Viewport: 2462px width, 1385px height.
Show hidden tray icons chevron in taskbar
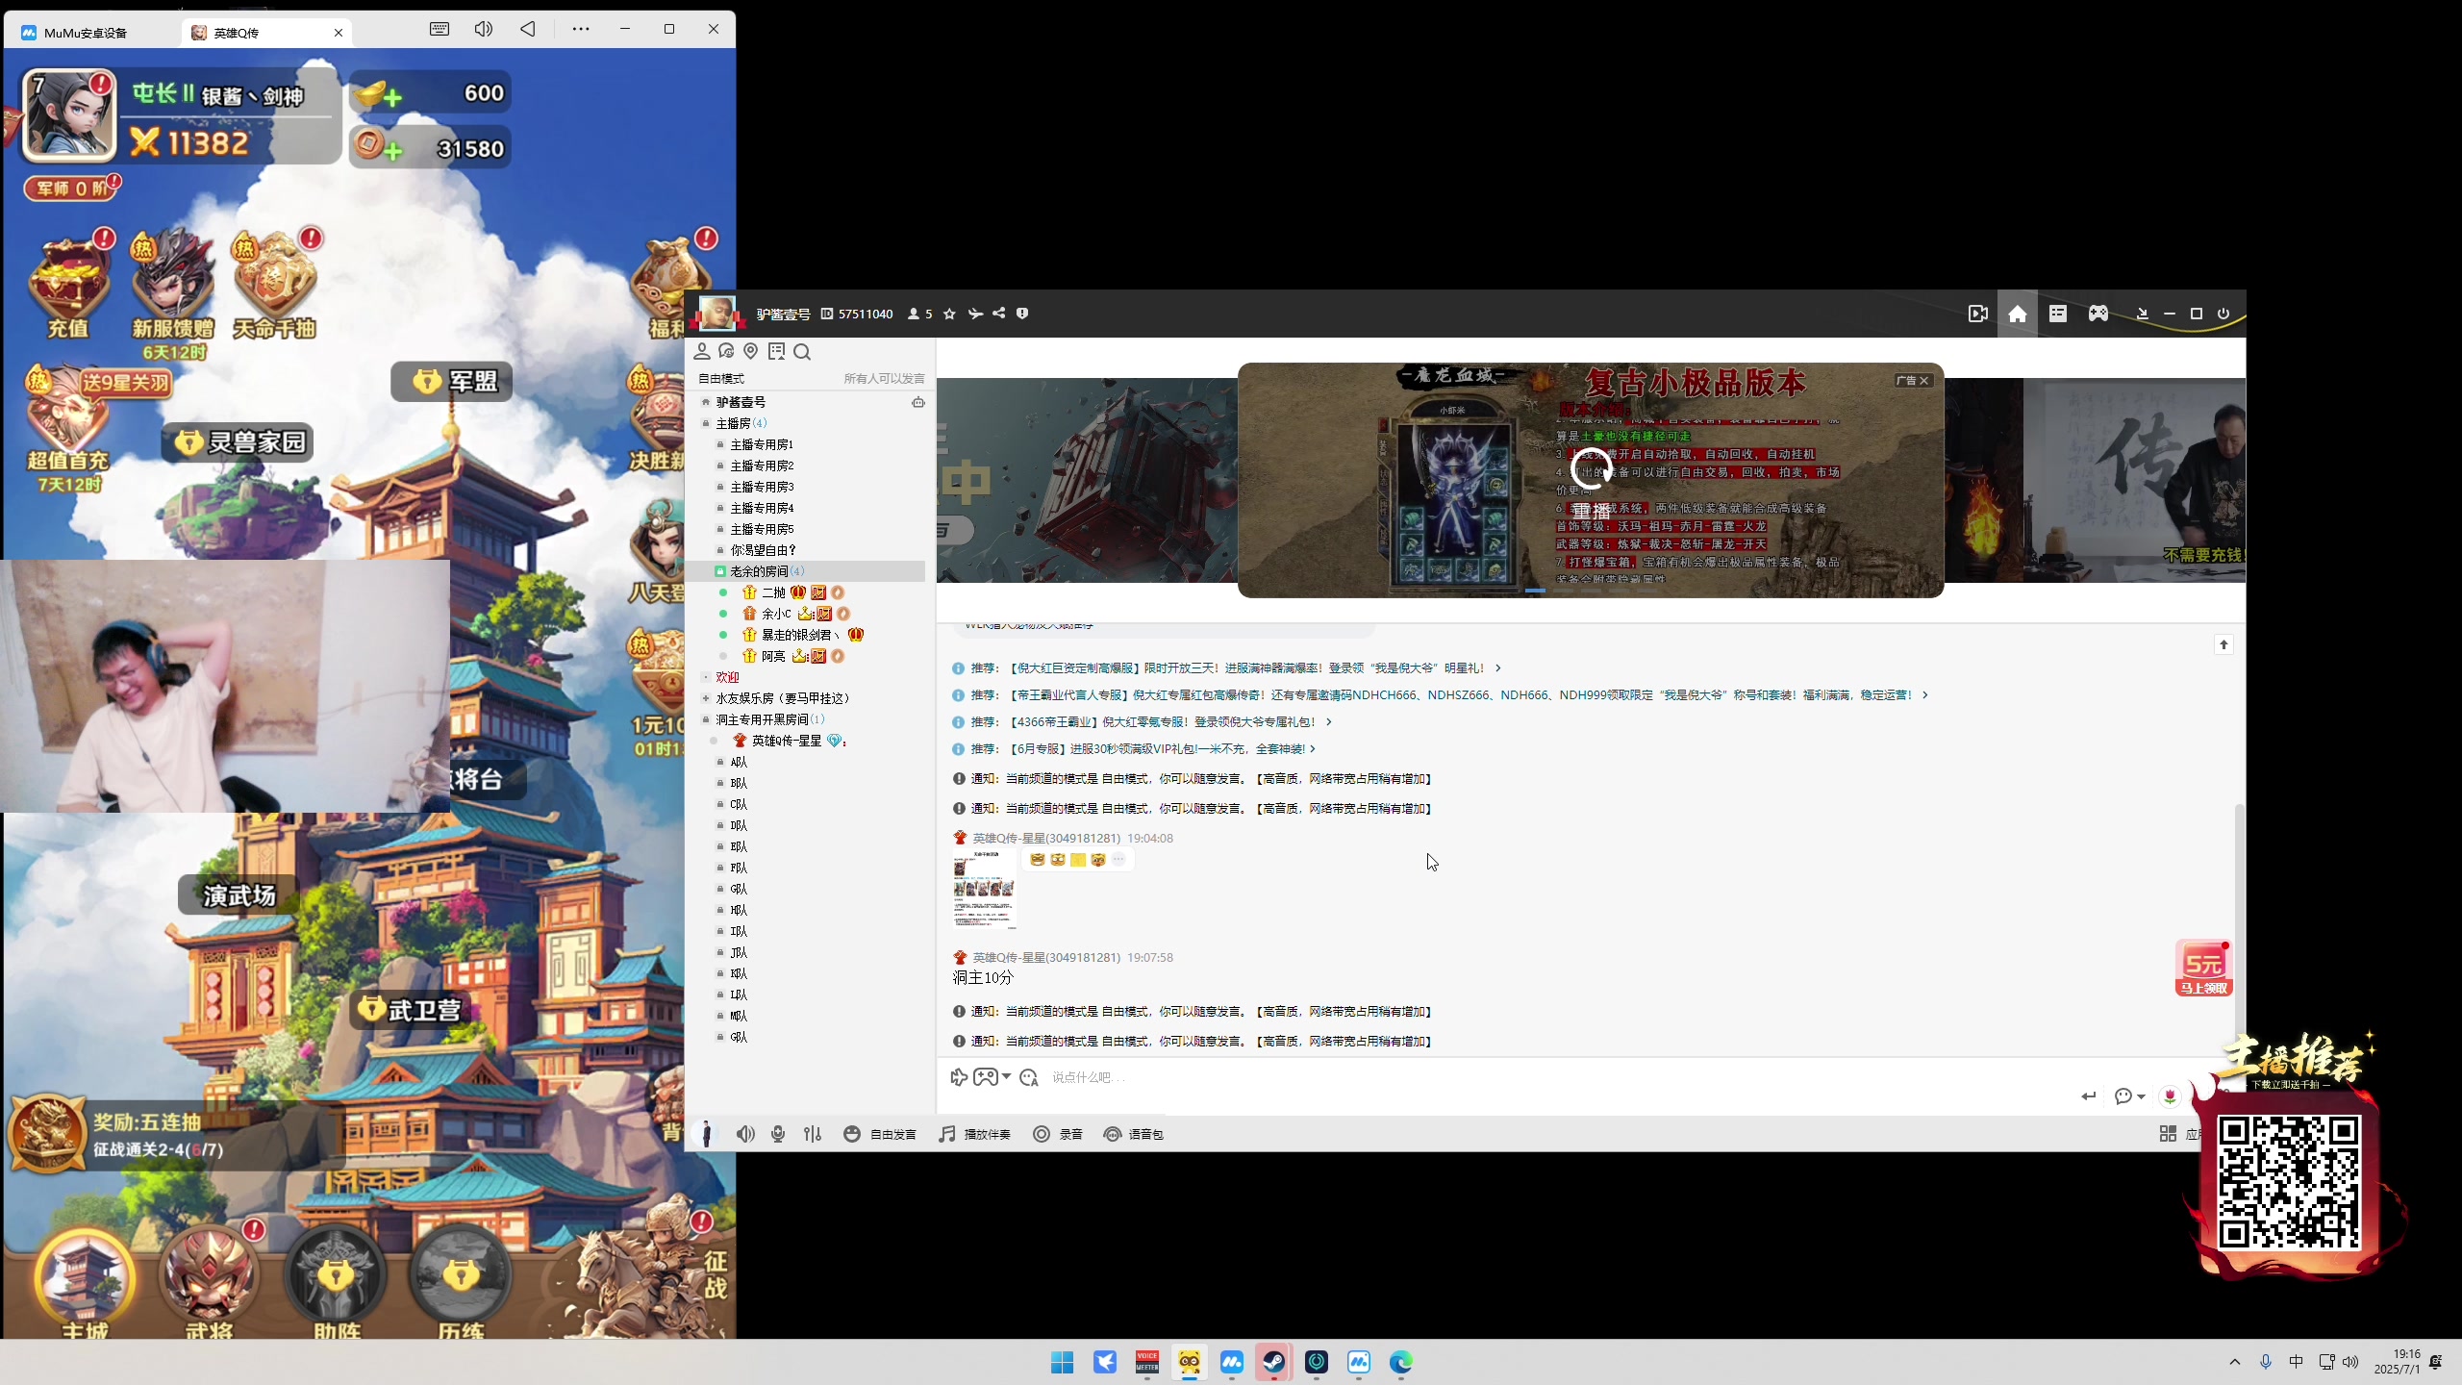point(2235,1362)
